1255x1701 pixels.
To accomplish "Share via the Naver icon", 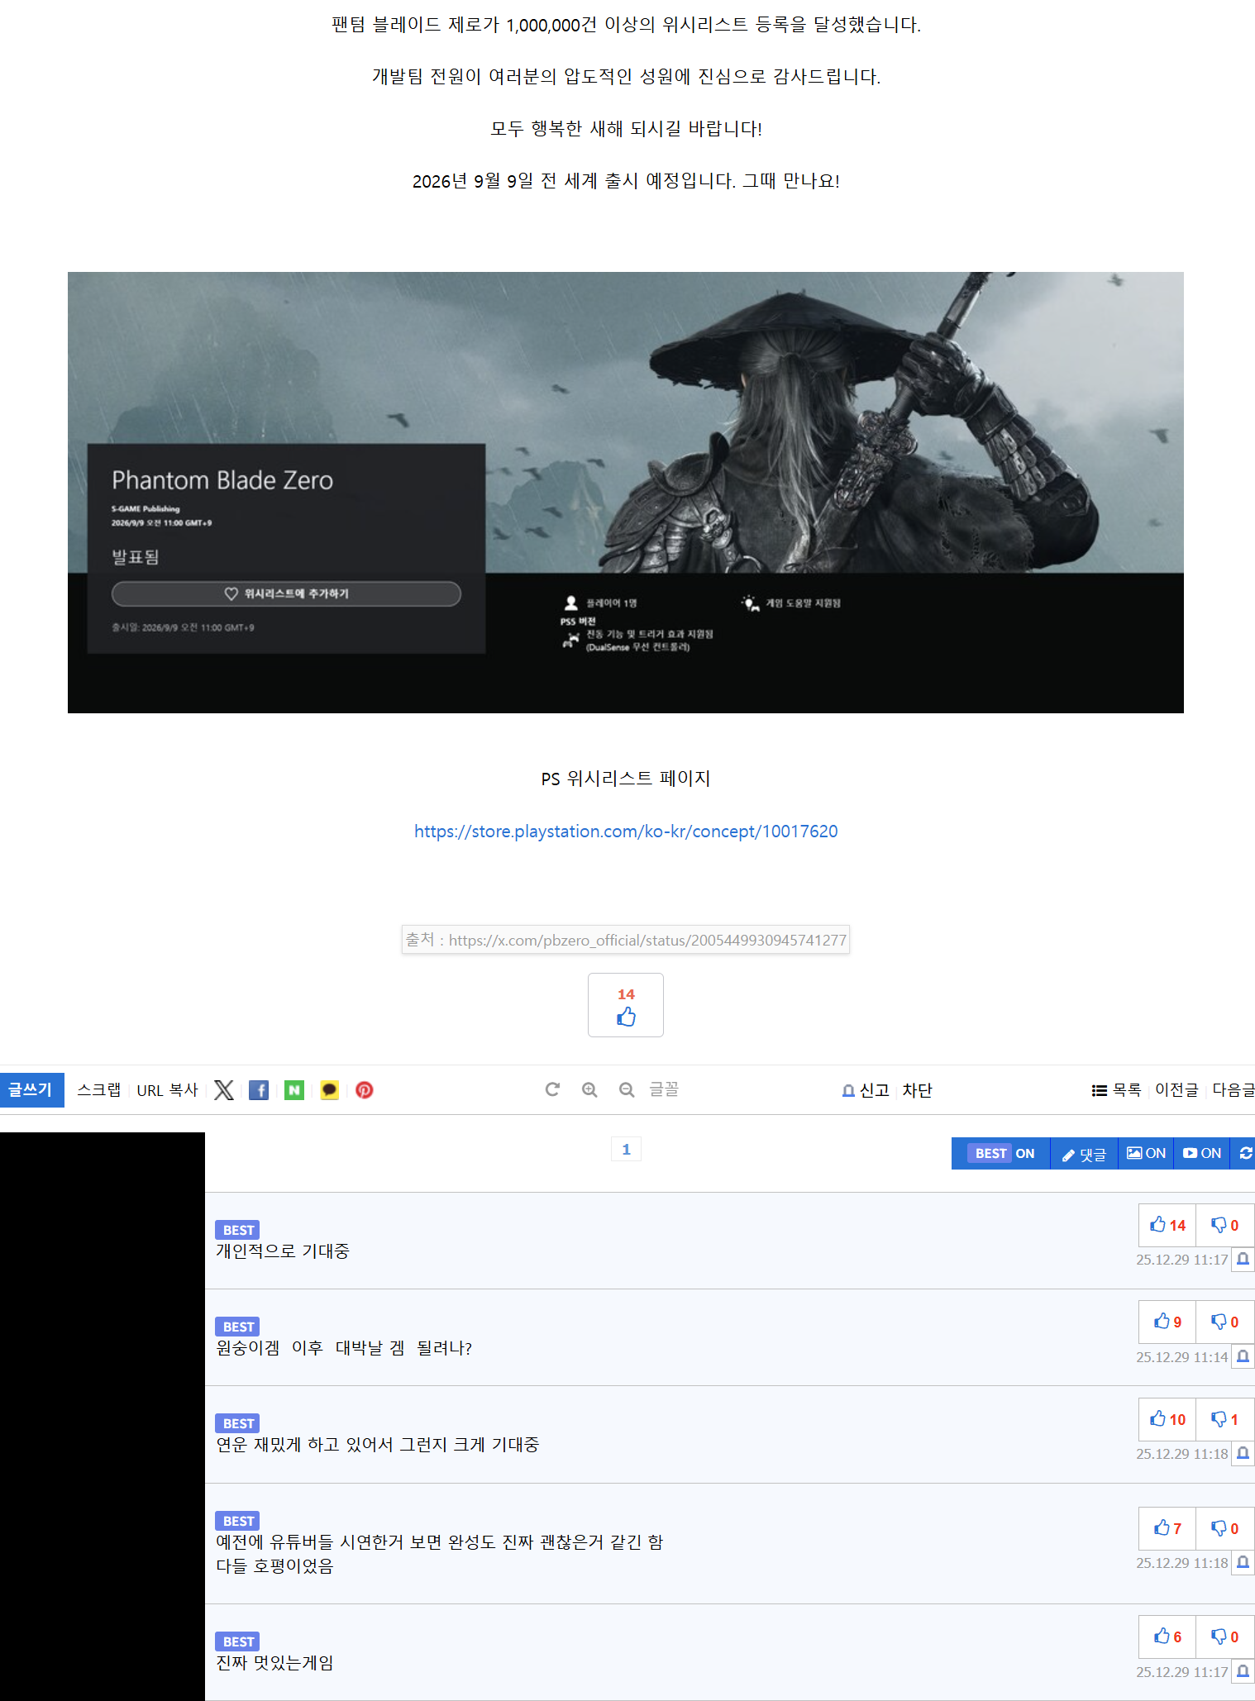I will pos(294,1090).
